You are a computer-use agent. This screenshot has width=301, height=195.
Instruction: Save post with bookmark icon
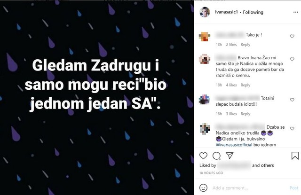click(x=295, y=156)
